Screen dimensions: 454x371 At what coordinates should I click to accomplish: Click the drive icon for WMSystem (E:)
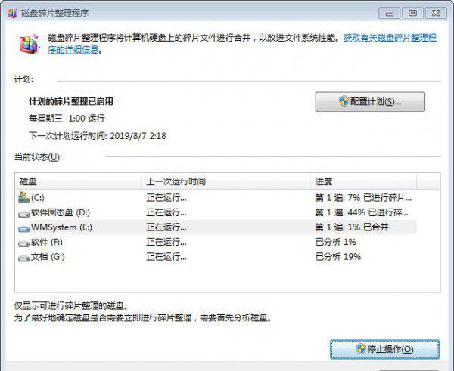[23, 228]
